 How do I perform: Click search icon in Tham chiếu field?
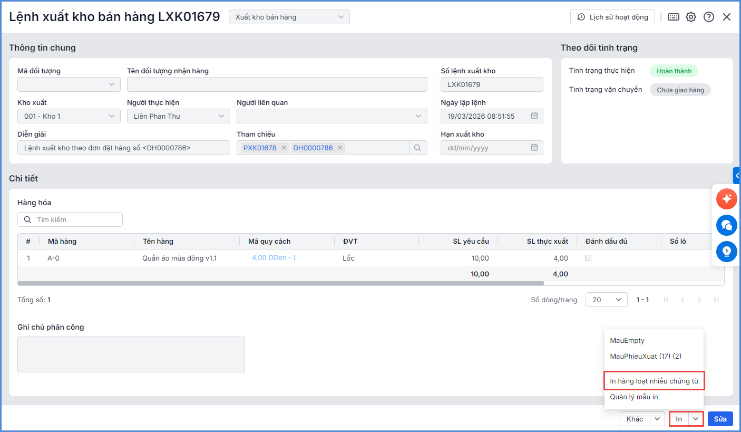point(418,148)
